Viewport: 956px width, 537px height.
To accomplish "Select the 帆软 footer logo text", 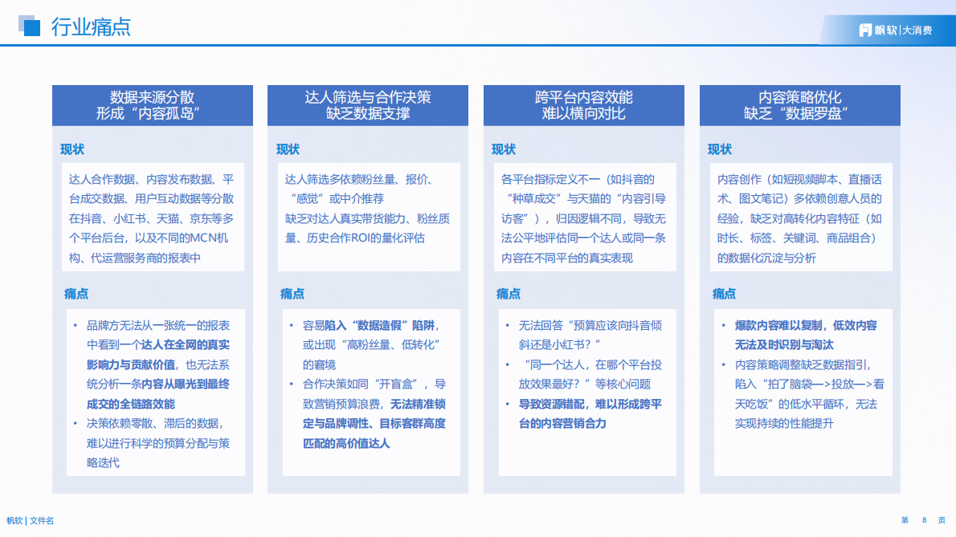I will coord(18,520).
